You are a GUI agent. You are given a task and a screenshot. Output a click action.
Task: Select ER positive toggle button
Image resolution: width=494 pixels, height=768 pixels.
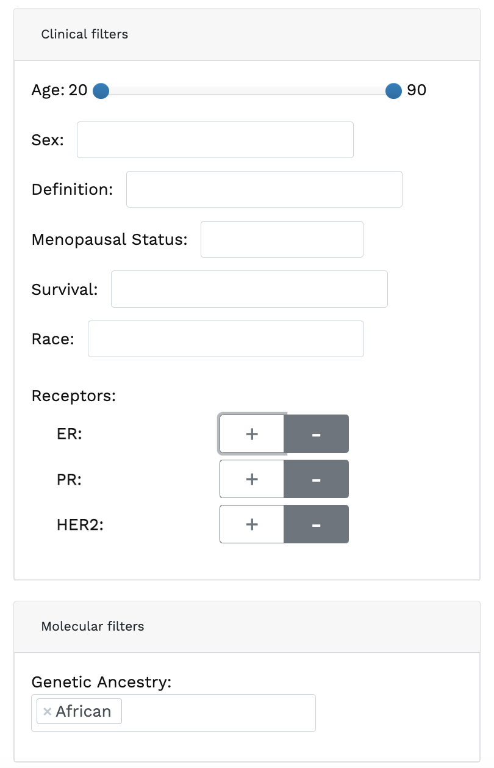coord(252,434)
